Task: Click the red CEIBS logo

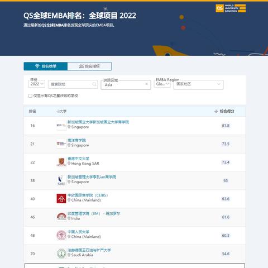Action: pos(61,199)
